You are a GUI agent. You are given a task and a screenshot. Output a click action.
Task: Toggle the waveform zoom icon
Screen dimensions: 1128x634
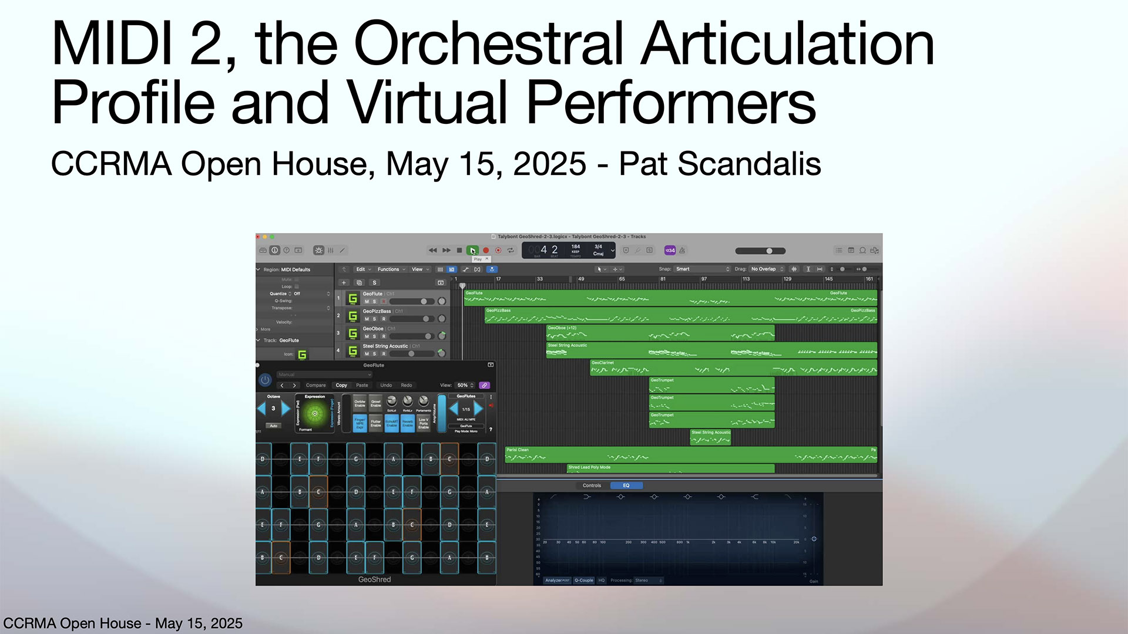[x=794, y=269]
